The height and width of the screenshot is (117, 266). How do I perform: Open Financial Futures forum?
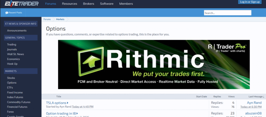(17, 107)
